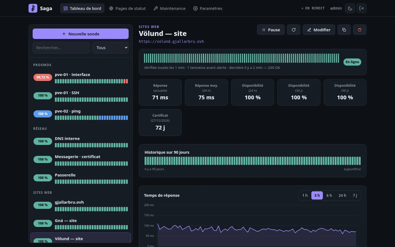The image size is (395, 247).
Task: Show the 7 j response range
Action: pyautogui.click(x=355, y=195)
